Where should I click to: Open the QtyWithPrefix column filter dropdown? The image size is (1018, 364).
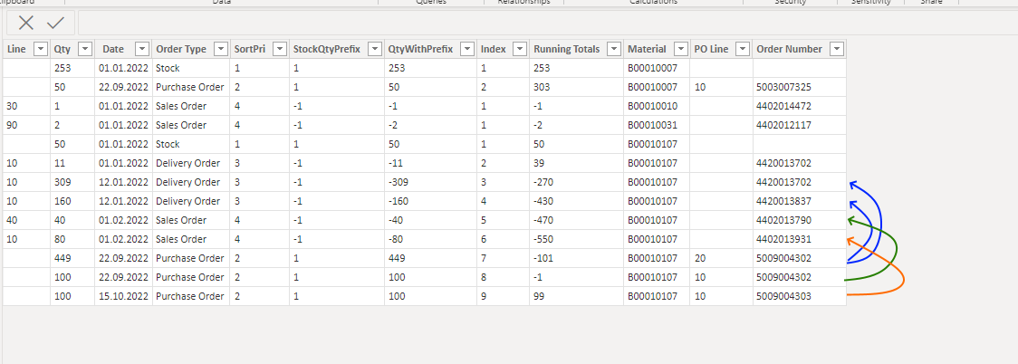click(x=466, y=49)
